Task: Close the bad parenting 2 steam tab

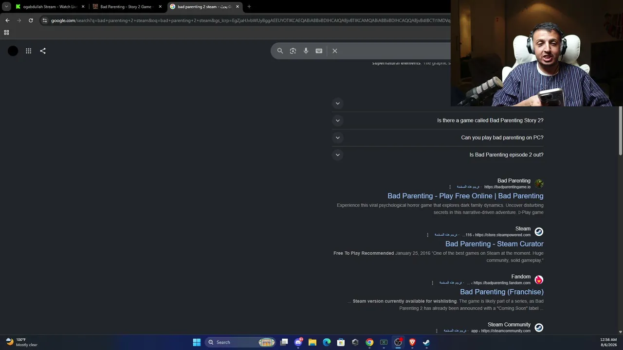Action: (238, 7)
